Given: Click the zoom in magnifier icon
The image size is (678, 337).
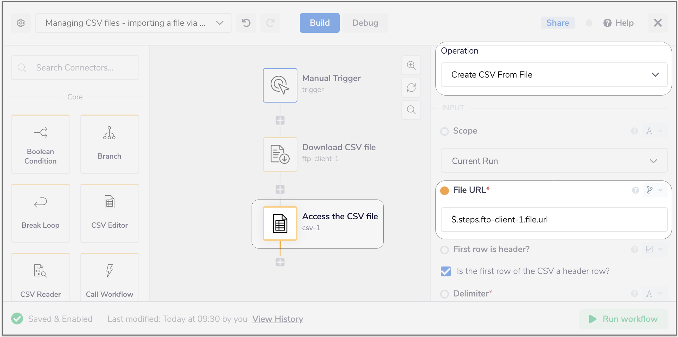Looking at the screenshot, I should pos(411,65).
